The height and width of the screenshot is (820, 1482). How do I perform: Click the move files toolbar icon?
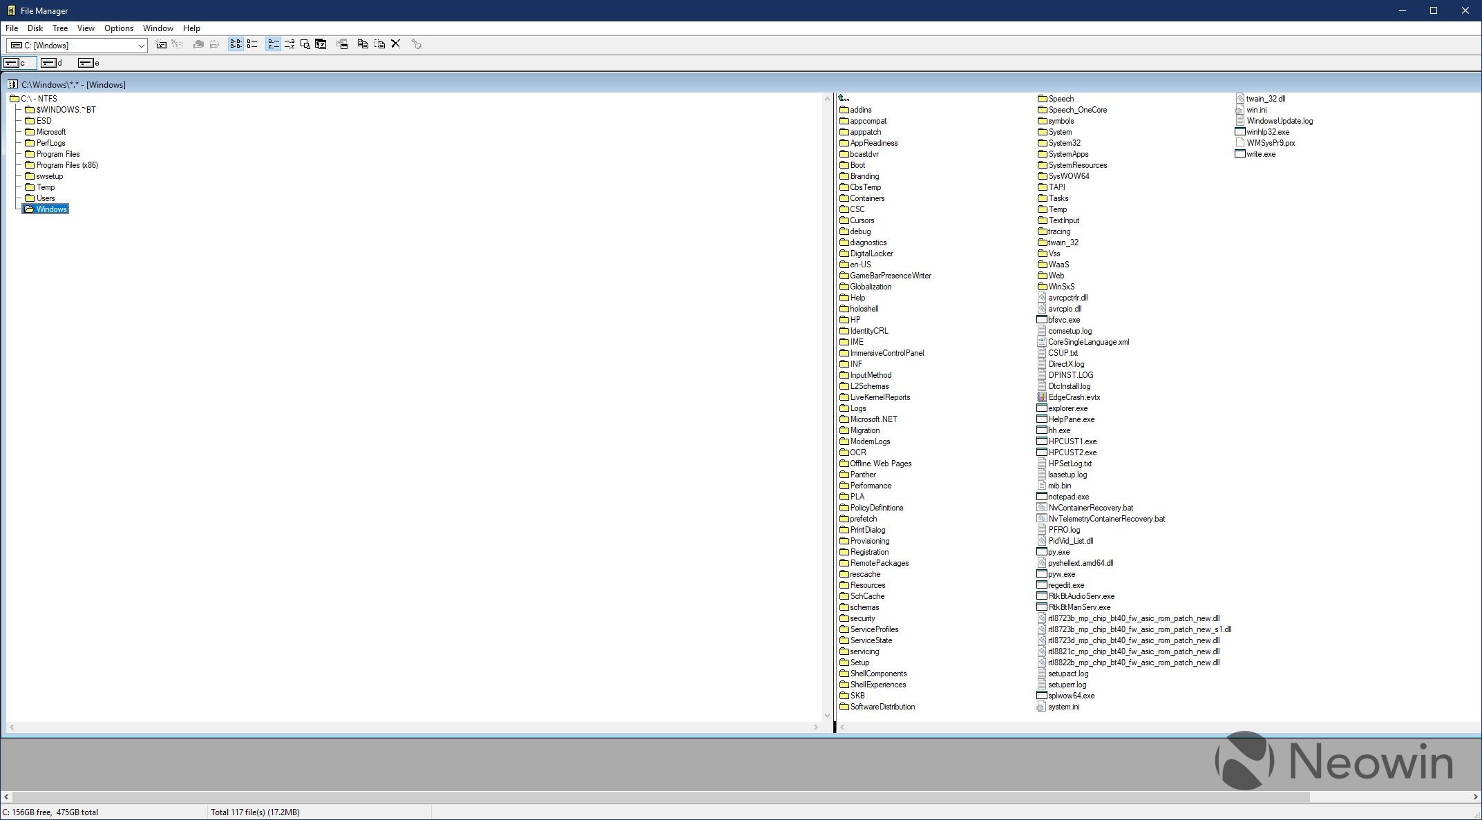click(379, 44)
